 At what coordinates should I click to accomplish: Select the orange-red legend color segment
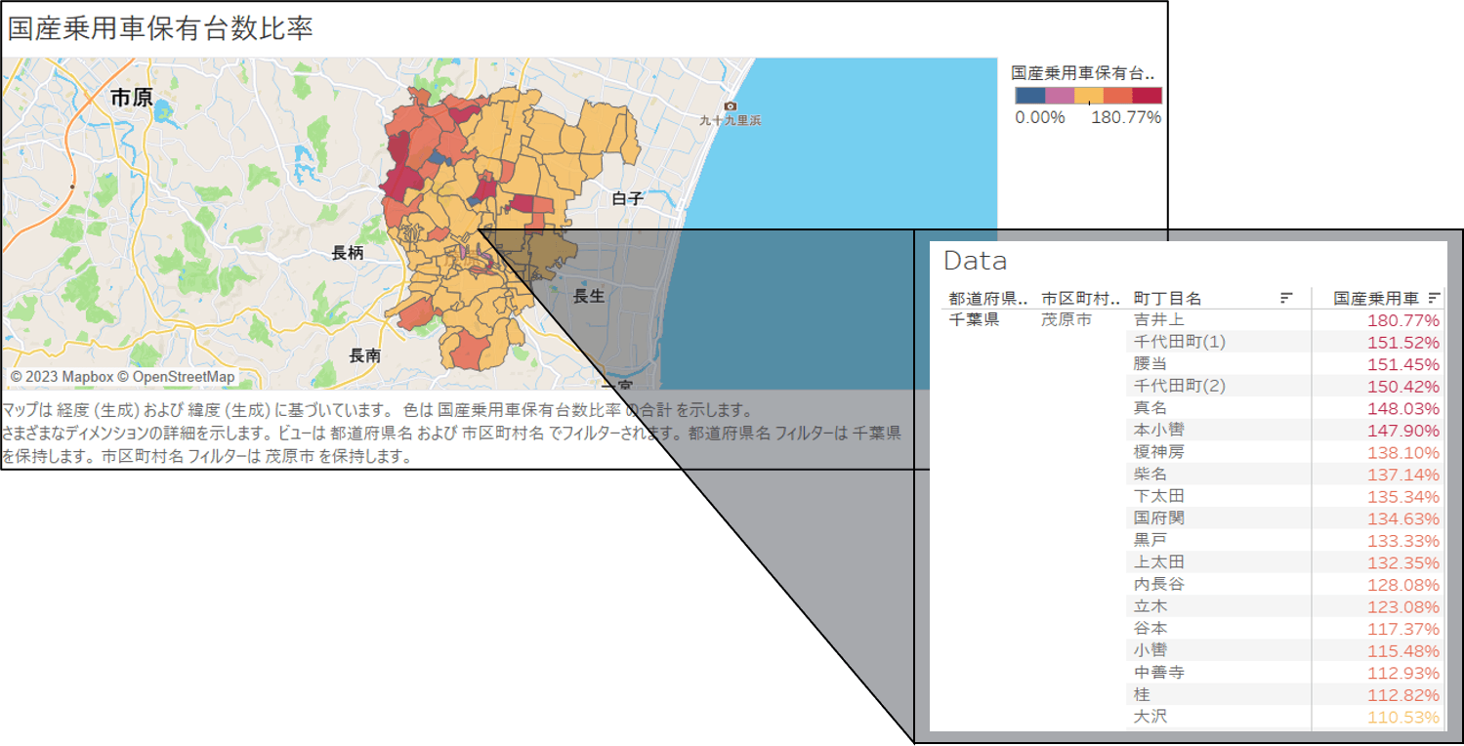click(x=1118, y=96)
